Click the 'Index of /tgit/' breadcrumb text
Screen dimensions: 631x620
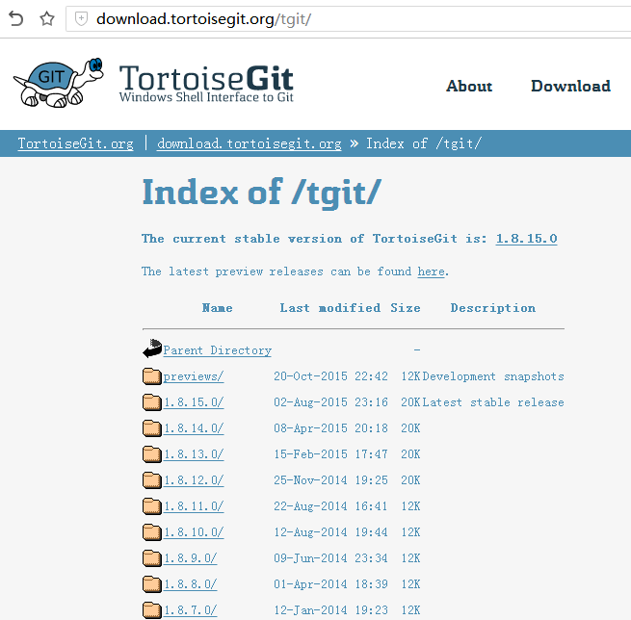click(424, 143)
